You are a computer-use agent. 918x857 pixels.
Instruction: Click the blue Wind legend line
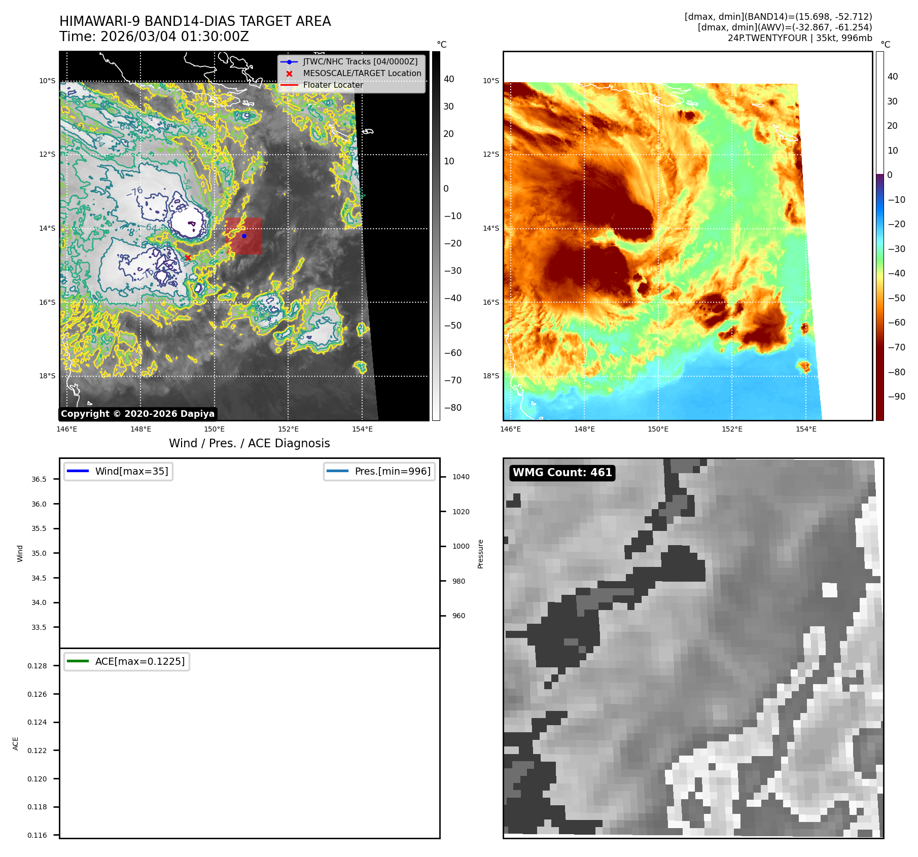click(x=78, y=471)
